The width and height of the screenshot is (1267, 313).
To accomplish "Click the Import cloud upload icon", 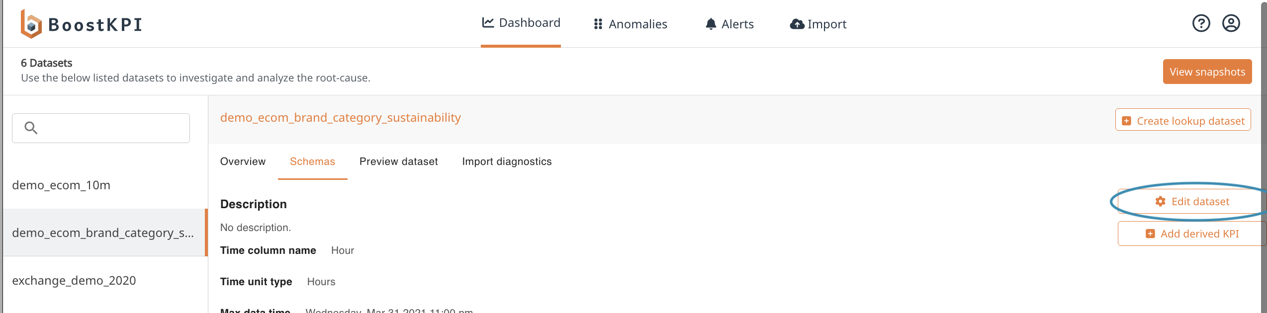I will 797,24.
